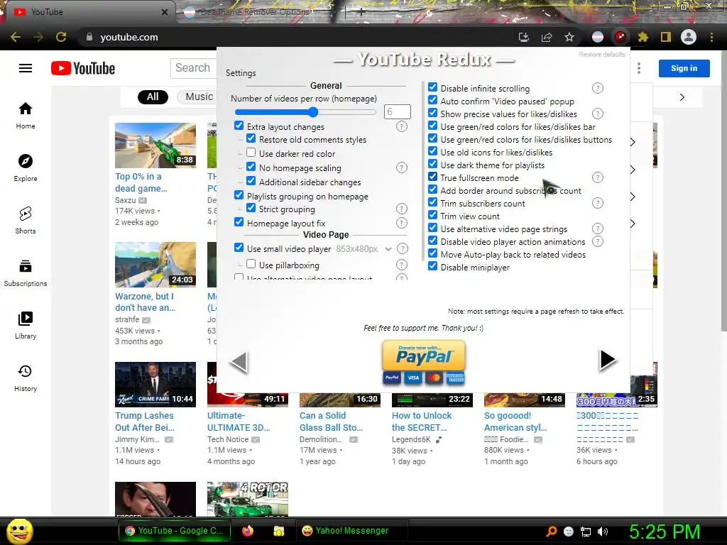
Task: Uncheck Disable infinite scrolling
Action: (432, 87)
